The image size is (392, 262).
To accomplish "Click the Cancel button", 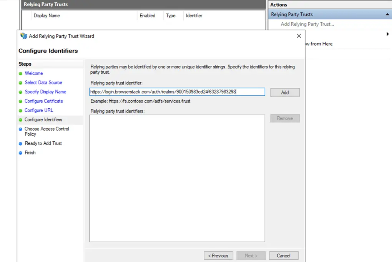I will (x=284, y=255).
